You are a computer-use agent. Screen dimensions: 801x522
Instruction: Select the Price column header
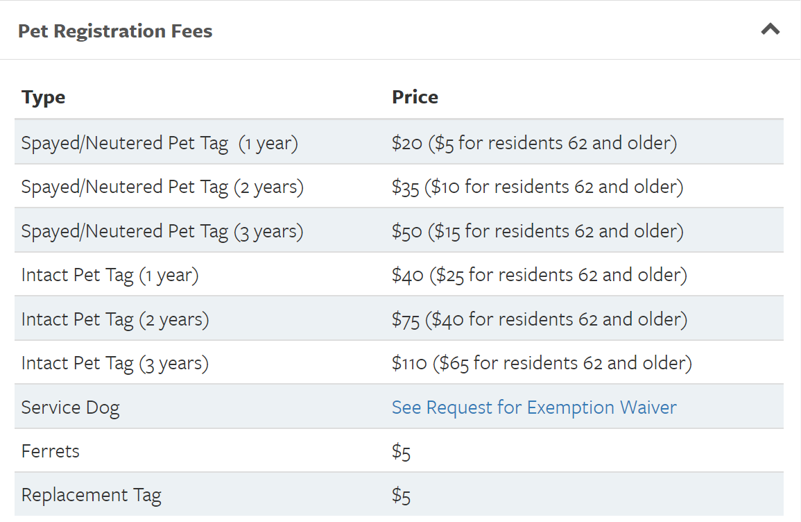(x=415, y=97)
